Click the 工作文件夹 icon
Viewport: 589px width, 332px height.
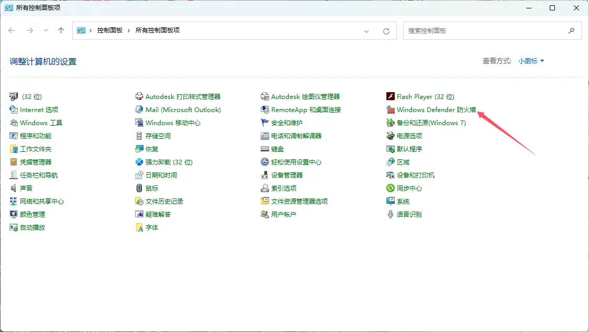point(14,149)
